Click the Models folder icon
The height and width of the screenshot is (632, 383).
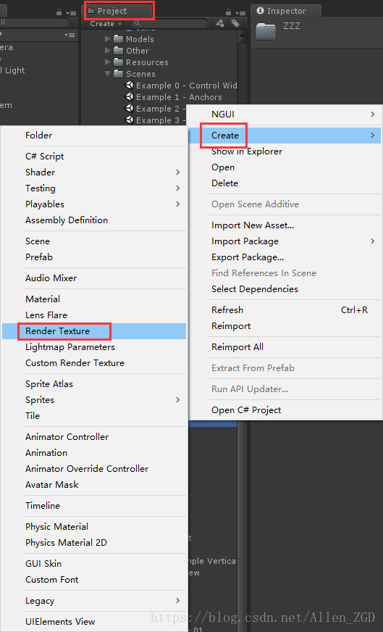click(x=119, y=39)
